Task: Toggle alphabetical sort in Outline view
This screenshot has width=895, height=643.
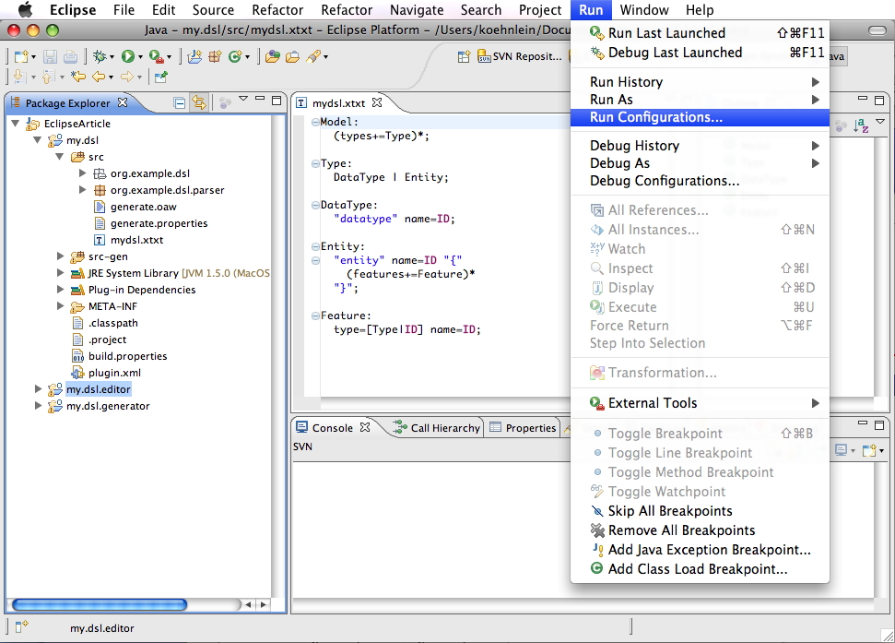Action: [861, 125]
